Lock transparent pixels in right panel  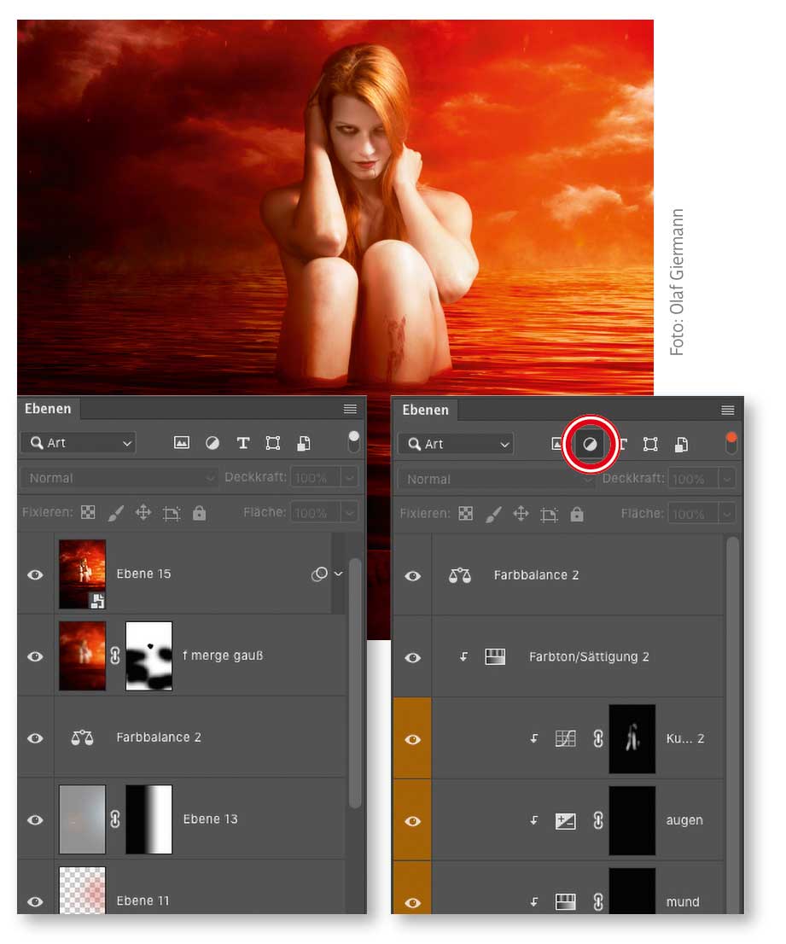465,514
